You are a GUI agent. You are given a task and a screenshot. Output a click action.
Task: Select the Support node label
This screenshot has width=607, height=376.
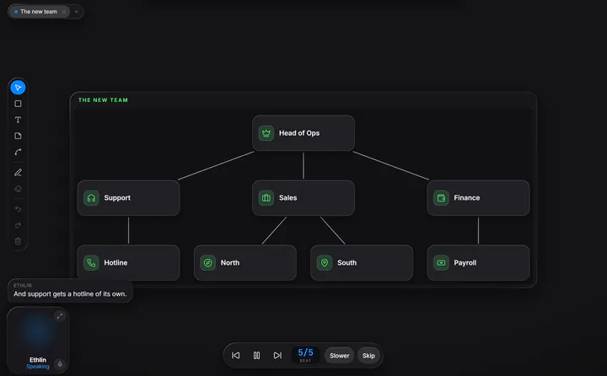click(x=117, y=198)
